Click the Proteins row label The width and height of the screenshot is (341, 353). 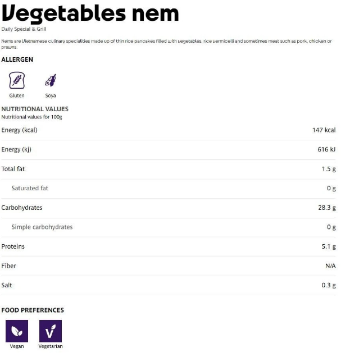[x=13, y=246]
